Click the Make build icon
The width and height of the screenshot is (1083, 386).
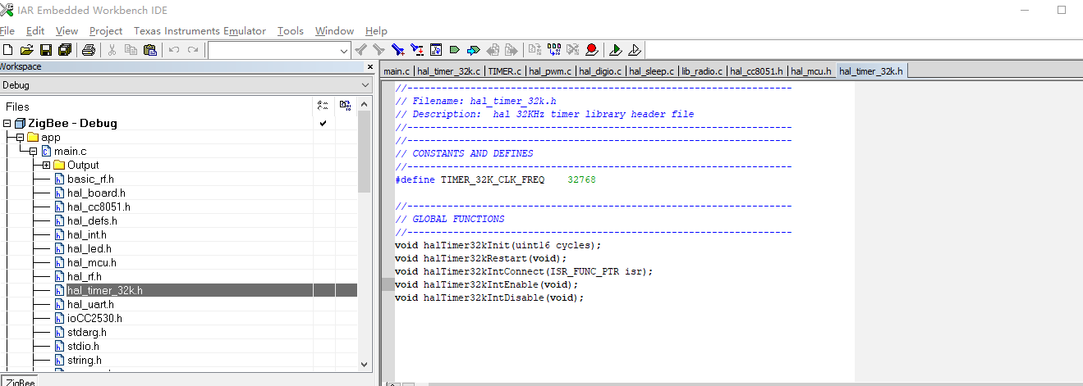554,50
